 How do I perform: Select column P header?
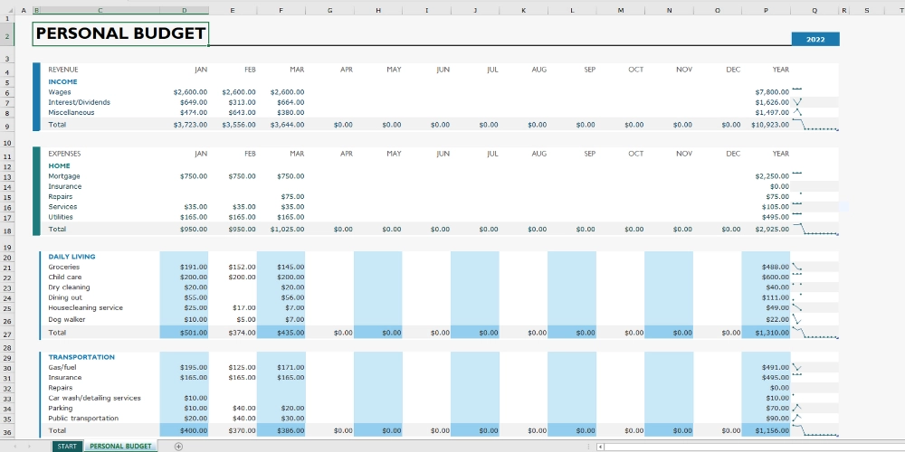coord(766,10)
